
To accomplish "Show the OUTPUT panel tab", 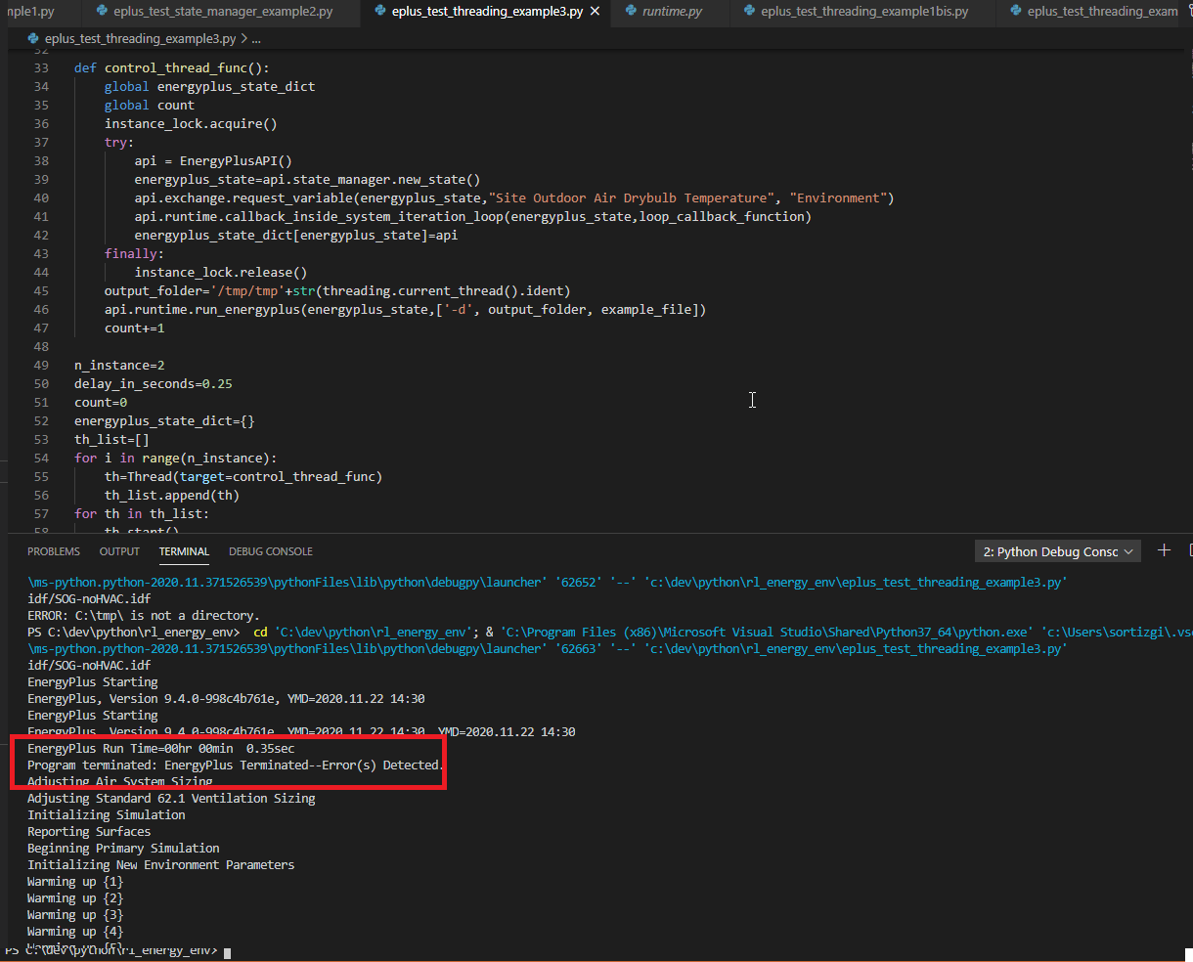I will pyautogui.click(x=119, y=551).
